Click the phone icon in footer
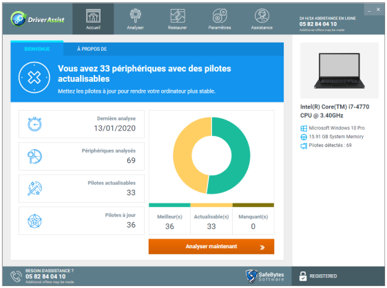 tap(16, 276)
